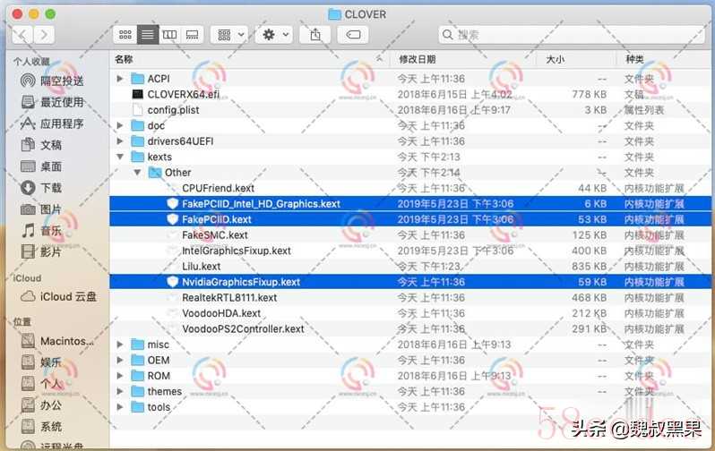Screen dimensions: 715x451
Task: Click the search input field
Action: click(x=571, y=35)
